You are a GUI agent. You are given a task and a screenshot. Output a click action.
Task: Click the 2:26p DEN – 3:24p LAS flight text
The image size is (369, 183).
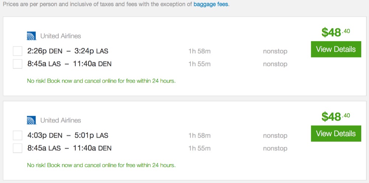pos(68,51)
